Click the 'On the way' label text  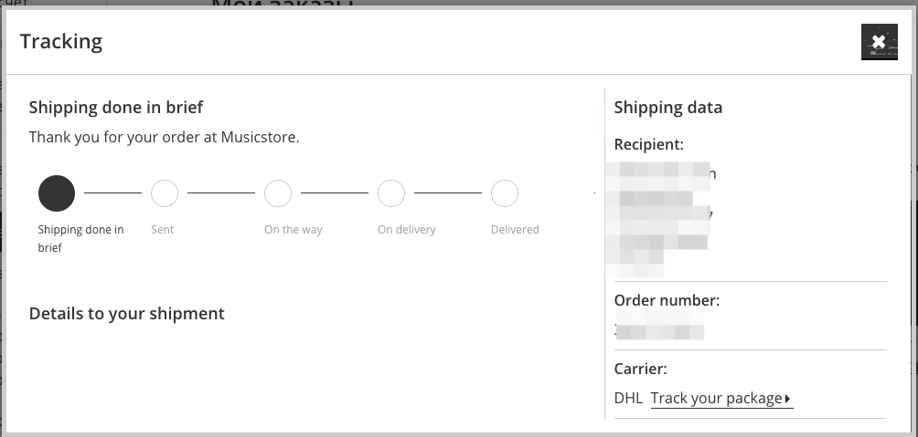pos(294,230)
